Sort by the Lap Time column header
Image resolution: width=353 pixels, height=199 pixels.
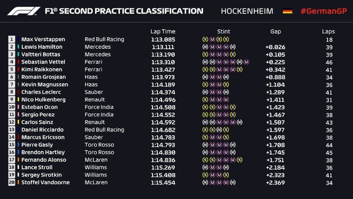[x=162, y=31]
